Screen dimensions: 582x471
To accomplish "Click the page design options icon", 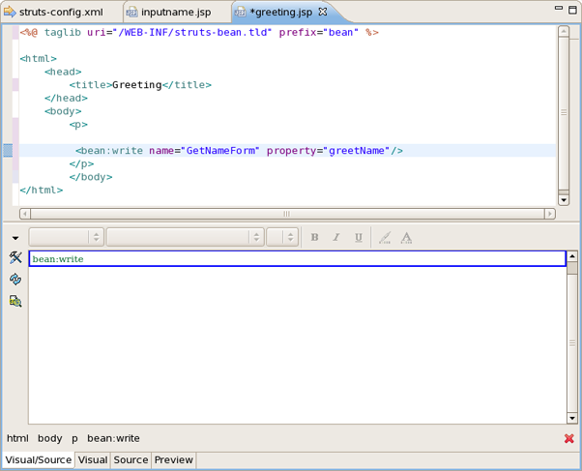I will pyautogui.click(x=15, y=302).
